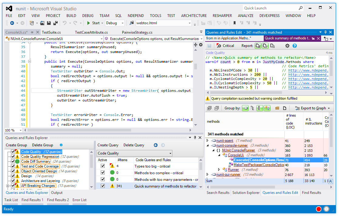Collapse the nunit-console-runner result node

point(208,145)
